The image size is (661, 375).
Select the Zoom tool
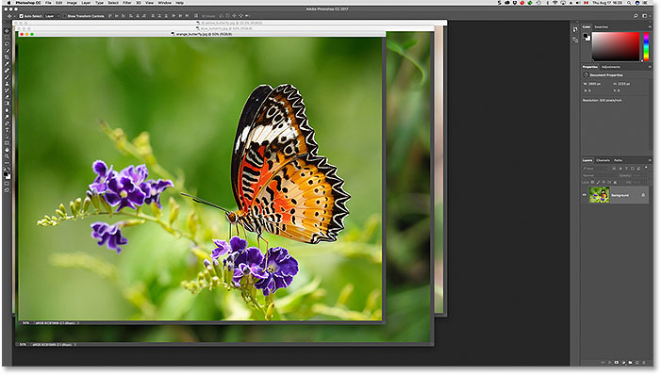7,156
